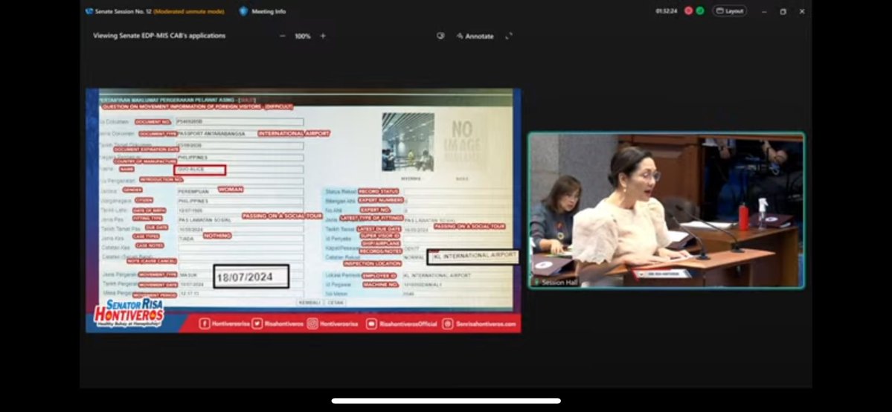Viewport: 892px width, 412px height.
Task: Click the Instagram icon in slide footer
Action: pos(312,324)
